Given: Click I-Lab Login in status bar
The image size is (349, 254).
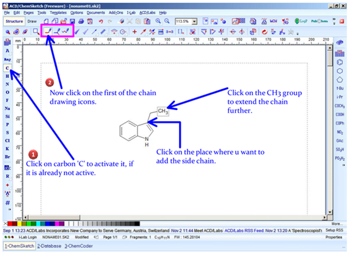Looking at the screenshot, I should pos(28,237).
